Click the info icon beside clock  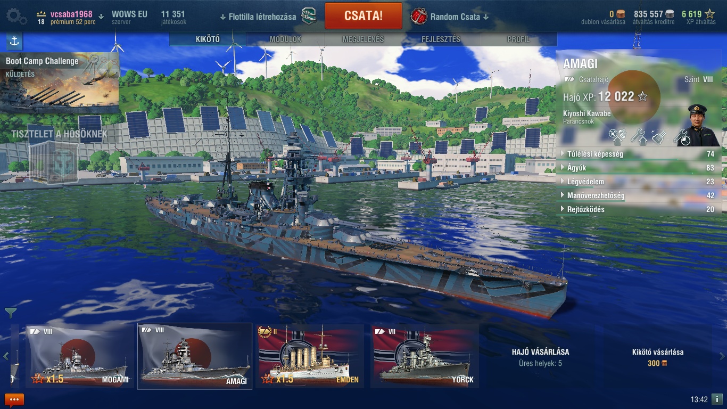point(717,399)
